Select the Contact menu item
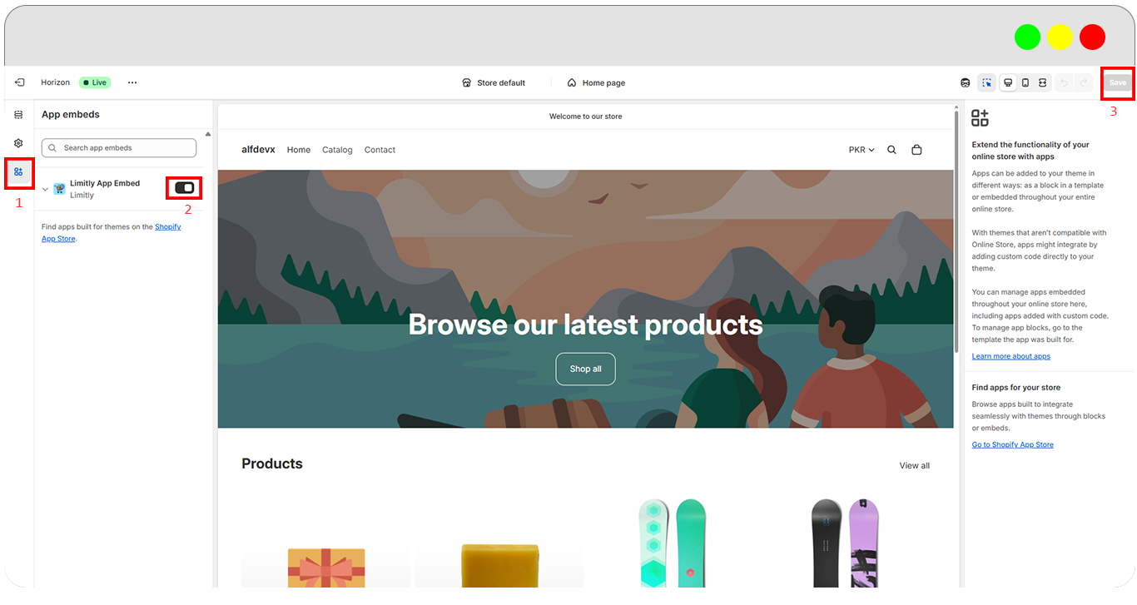1137x605 pixels. [x=380, y=150]
